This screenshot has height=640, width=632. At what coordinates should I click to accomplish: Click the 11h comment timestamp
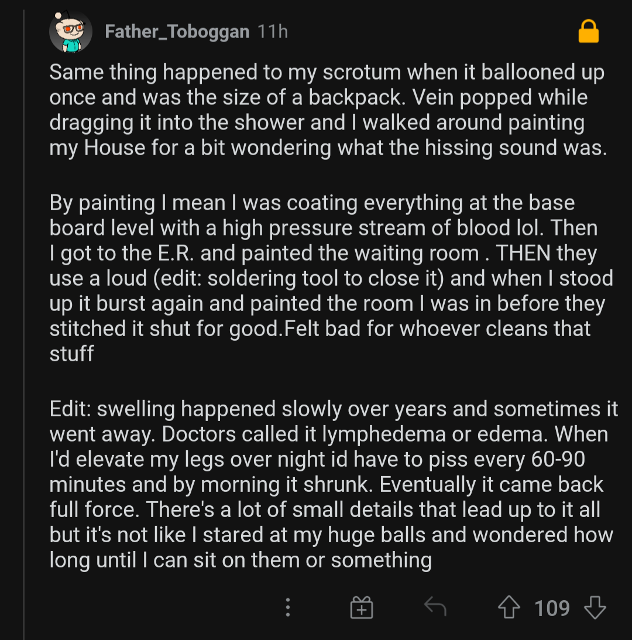pos(272,32)
